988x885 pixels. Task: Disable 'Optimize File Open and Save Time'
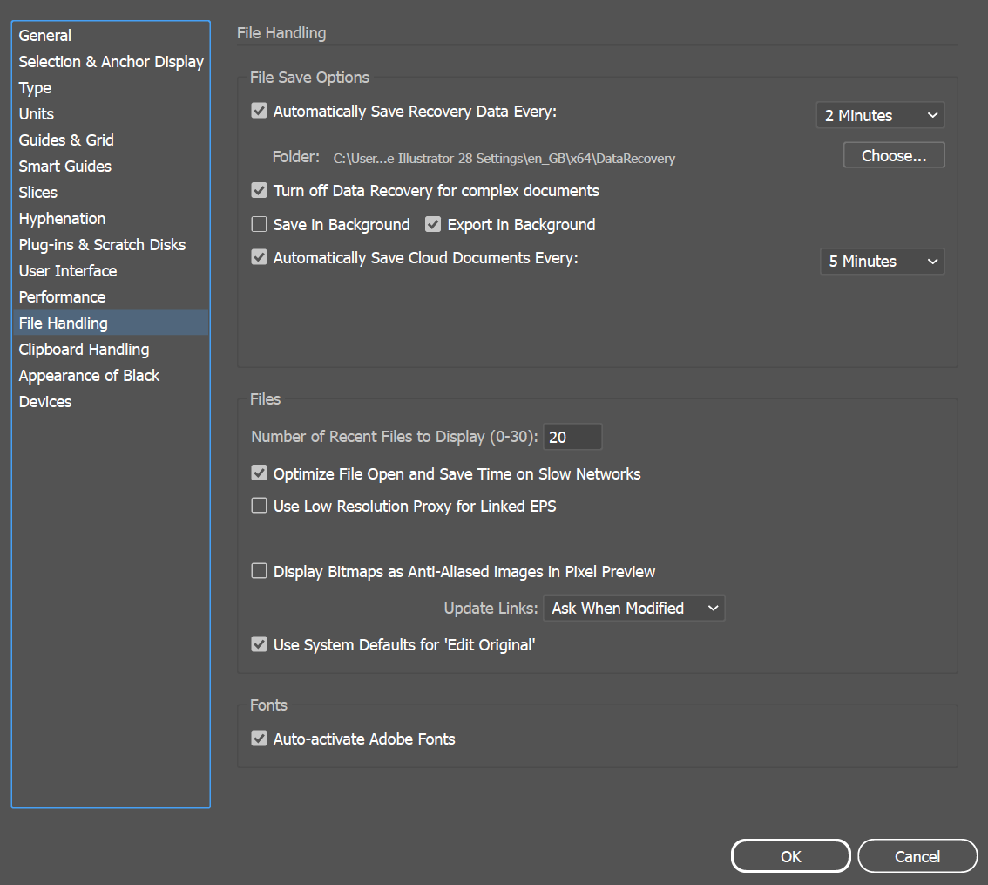click(x=259, y=473)
